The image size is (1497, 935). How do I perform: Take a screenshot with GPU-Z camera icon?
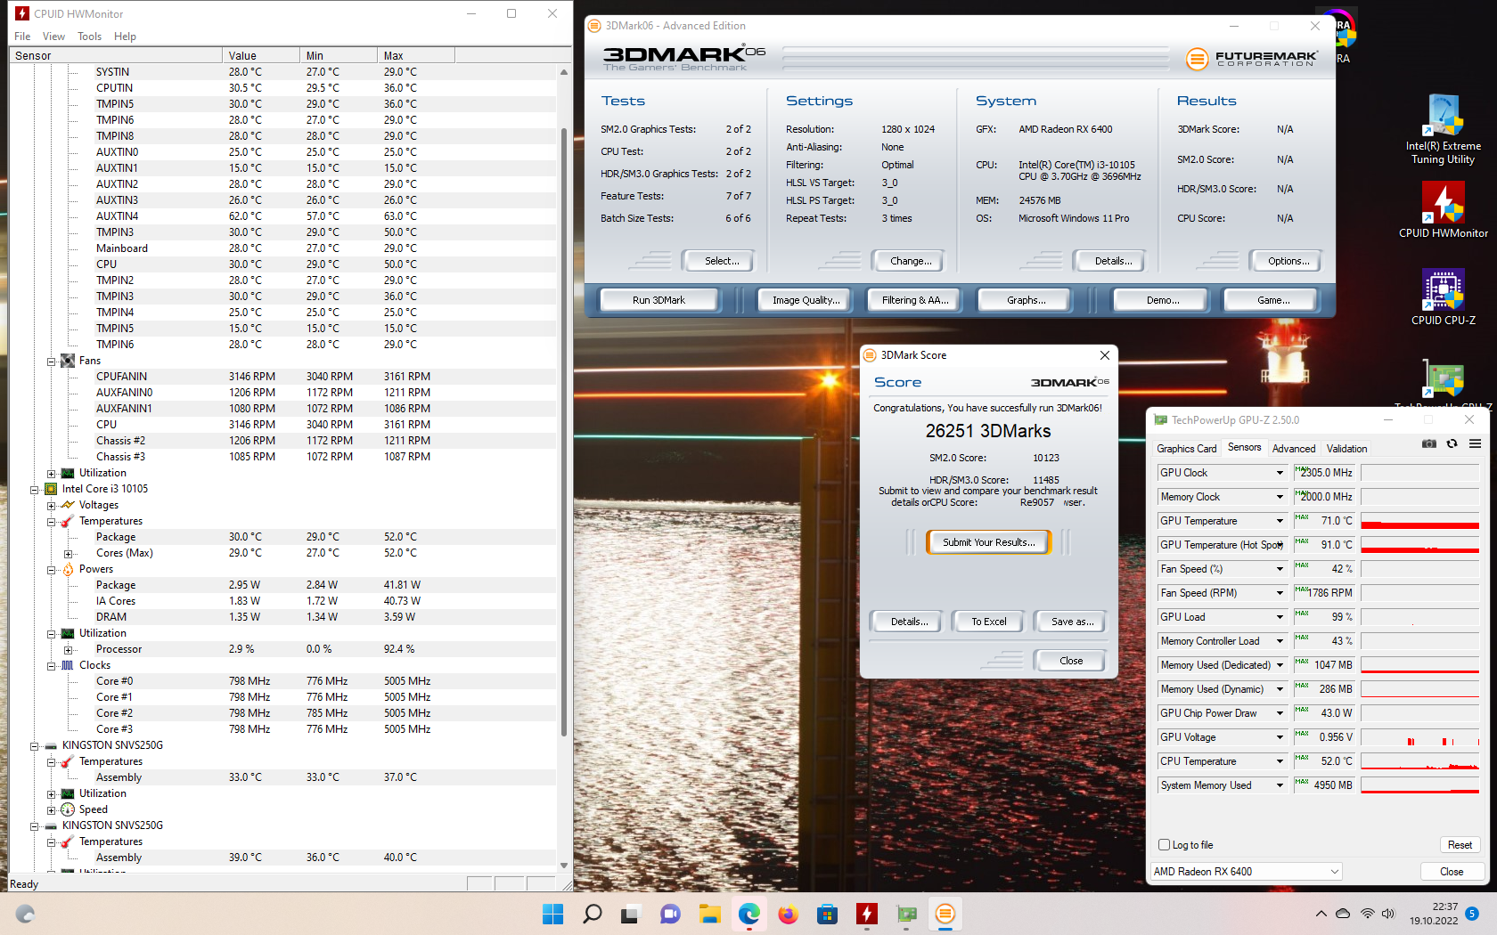pos(1427,443)
